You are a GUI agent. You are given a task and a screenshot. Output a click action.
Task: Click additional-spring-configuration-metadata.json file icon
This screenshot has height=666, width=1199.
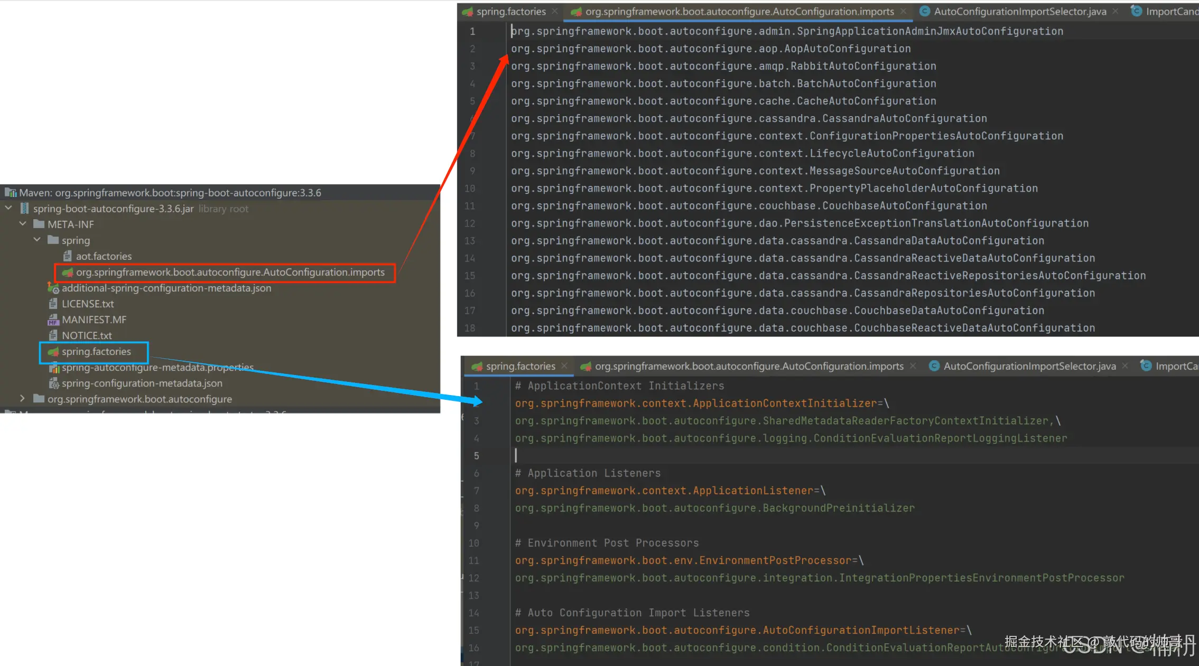pyautogui.click(x=53, y=288)
